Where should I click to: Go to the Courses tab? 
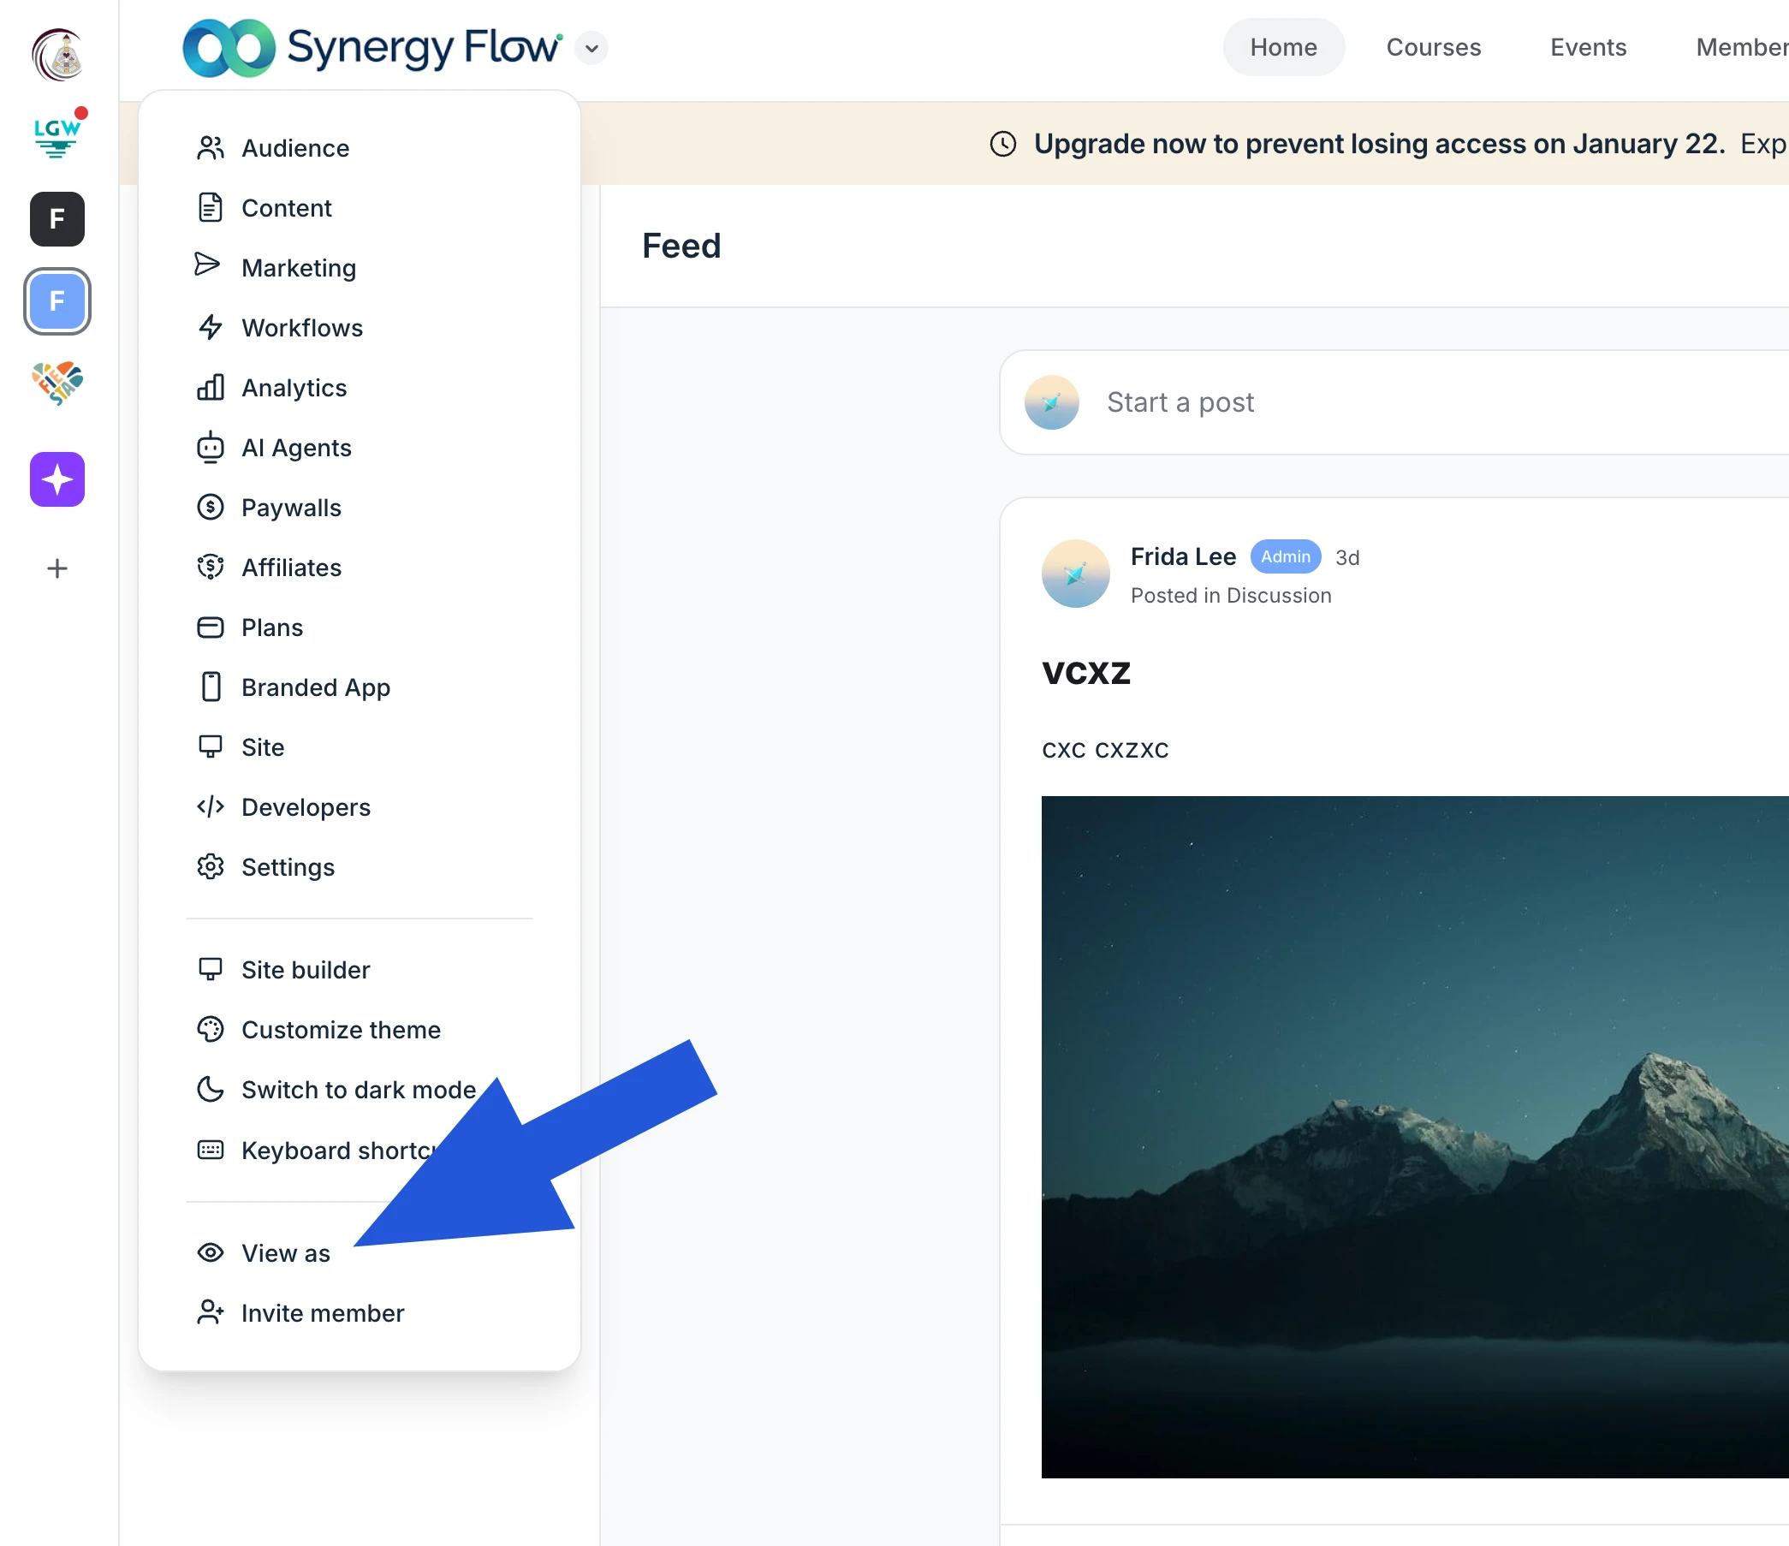[1433, 47]
